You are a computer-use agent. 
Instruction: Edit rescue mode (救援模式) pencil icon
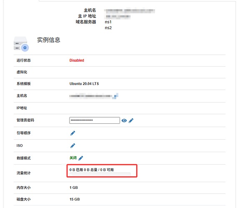click(81, 158)
